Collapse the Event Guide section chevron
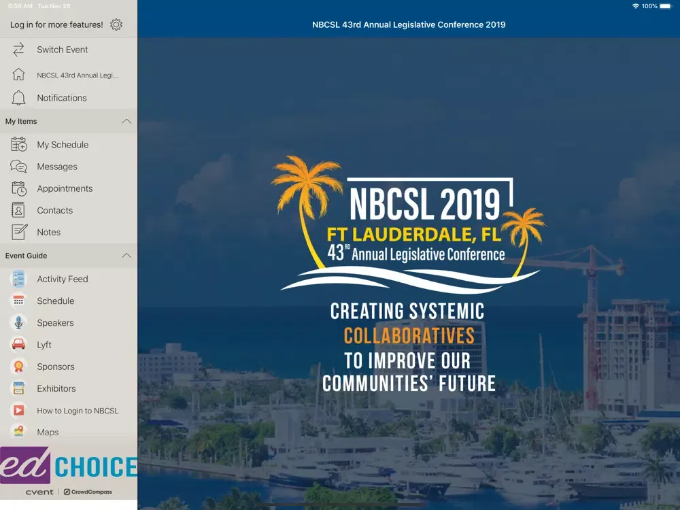 pyautogui.click(x=126, y=256)
